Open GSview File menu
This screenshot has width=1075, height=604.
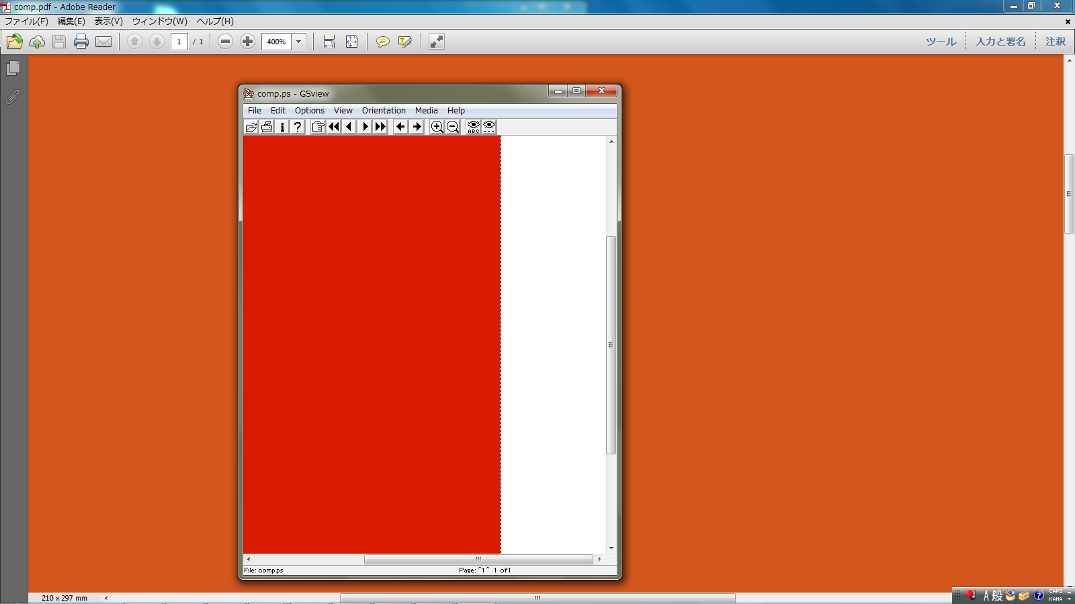pos(255,111)
